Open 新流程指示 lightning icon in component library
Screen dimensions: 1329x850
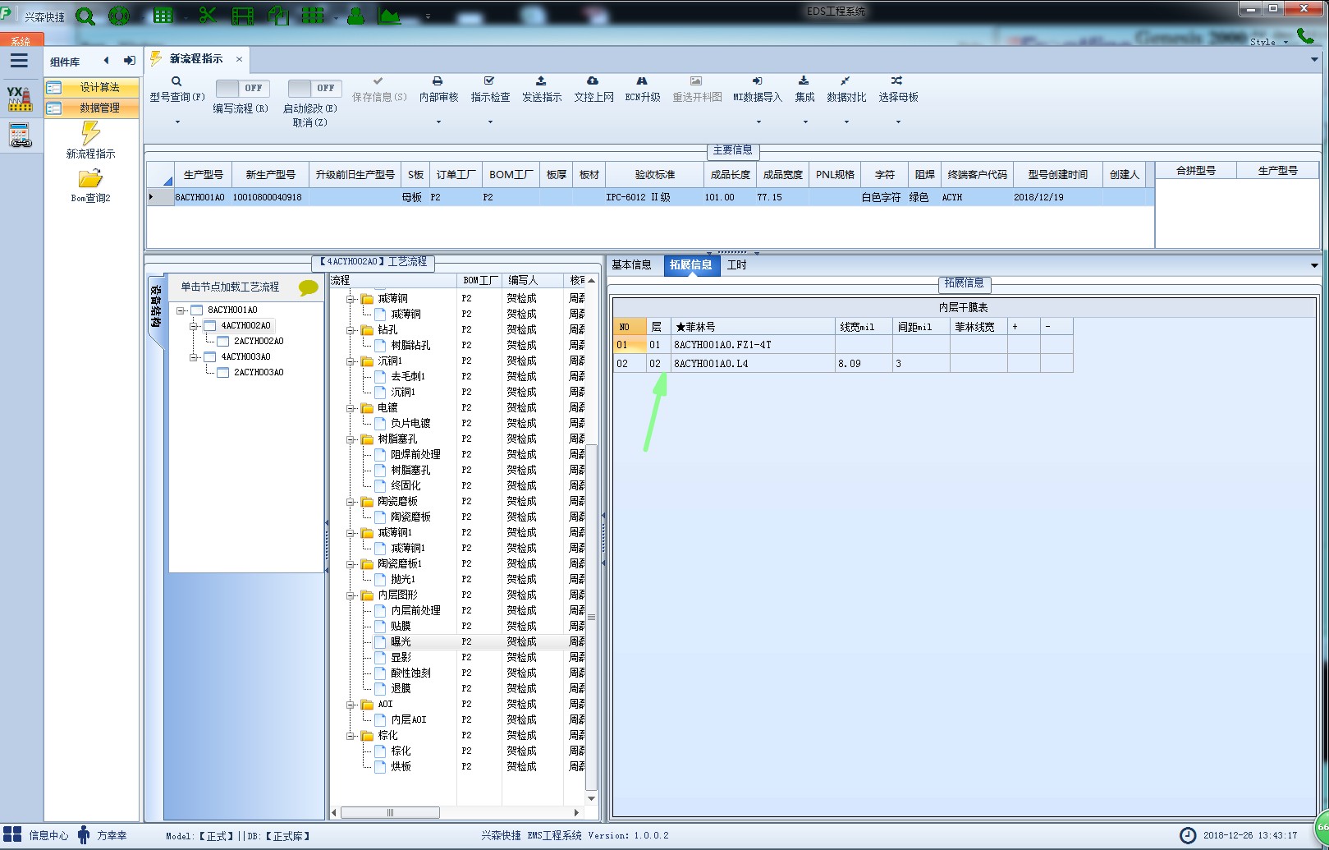pyautogui.click(x=90, y=133)
